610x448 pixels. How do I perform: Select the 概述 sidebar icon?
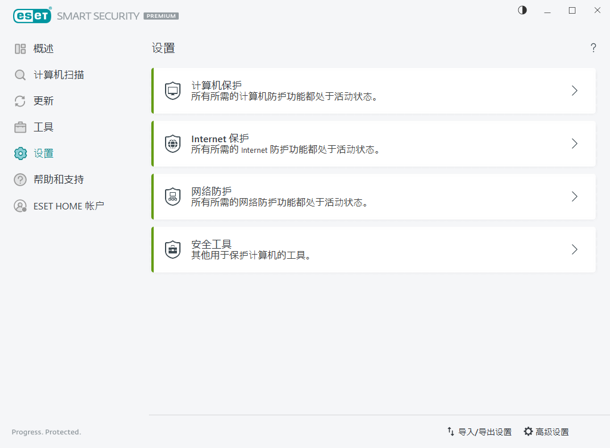point(18,48)
